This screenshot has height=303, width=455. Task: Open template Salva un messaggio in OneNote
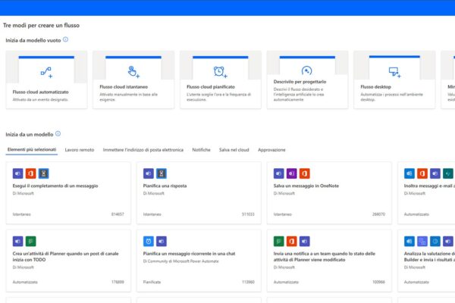point(329,193)
